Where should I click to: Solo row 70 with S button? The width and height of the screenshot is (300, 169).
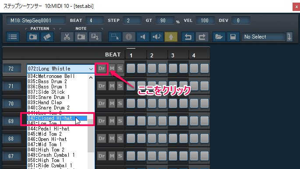(x=120, y=103)
